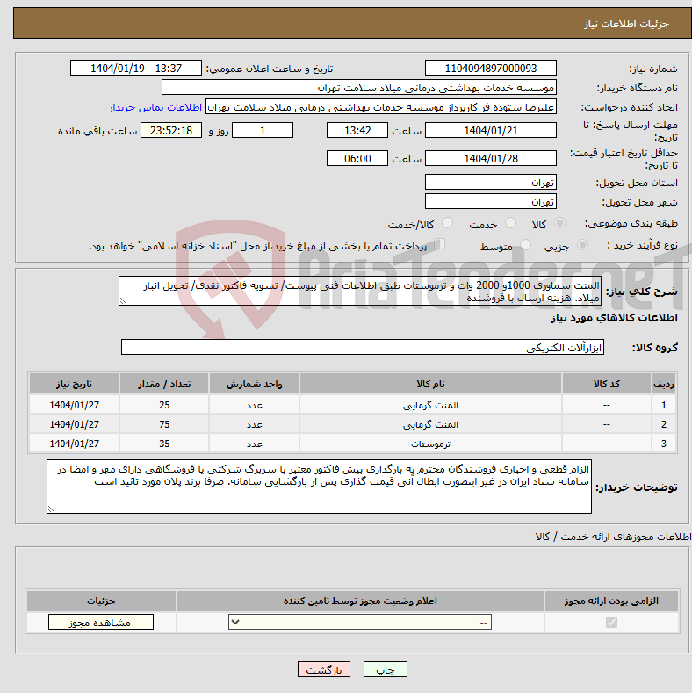This screenshot has width=692, height=693.
Task: Click the goods group field ابزارآلات الکتریکی
Action: [363, 348]
